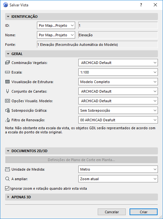The height and width of the screenshot is (219, 163).
Task: Click the Unidade de Medida icon
Action: tap(7, 169)
